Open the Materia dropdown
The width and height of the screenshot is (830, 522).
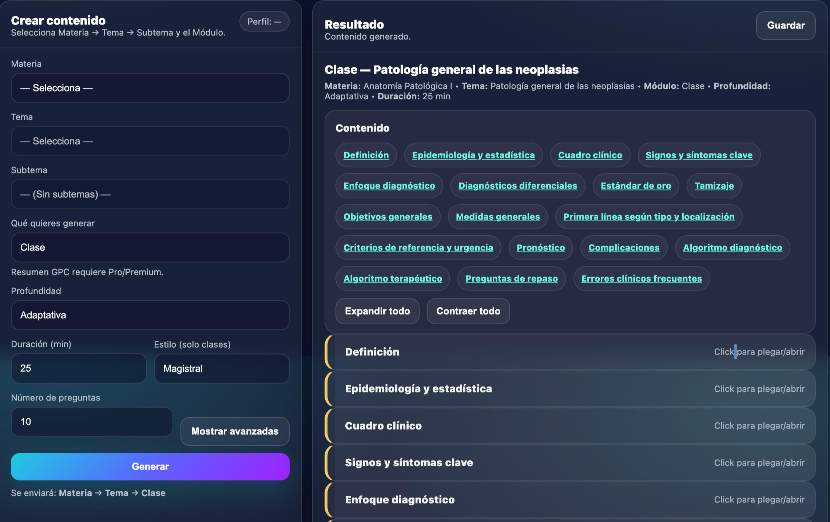[x=150, y=88]
